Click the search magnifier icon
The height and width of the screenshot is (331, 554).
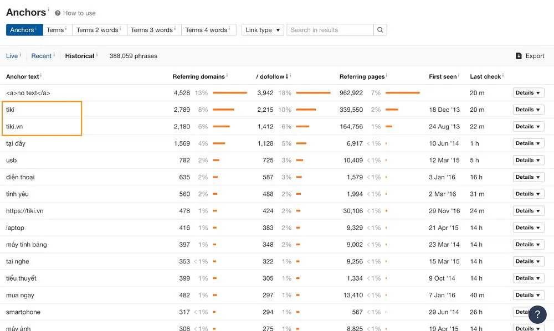click(380, 30)
